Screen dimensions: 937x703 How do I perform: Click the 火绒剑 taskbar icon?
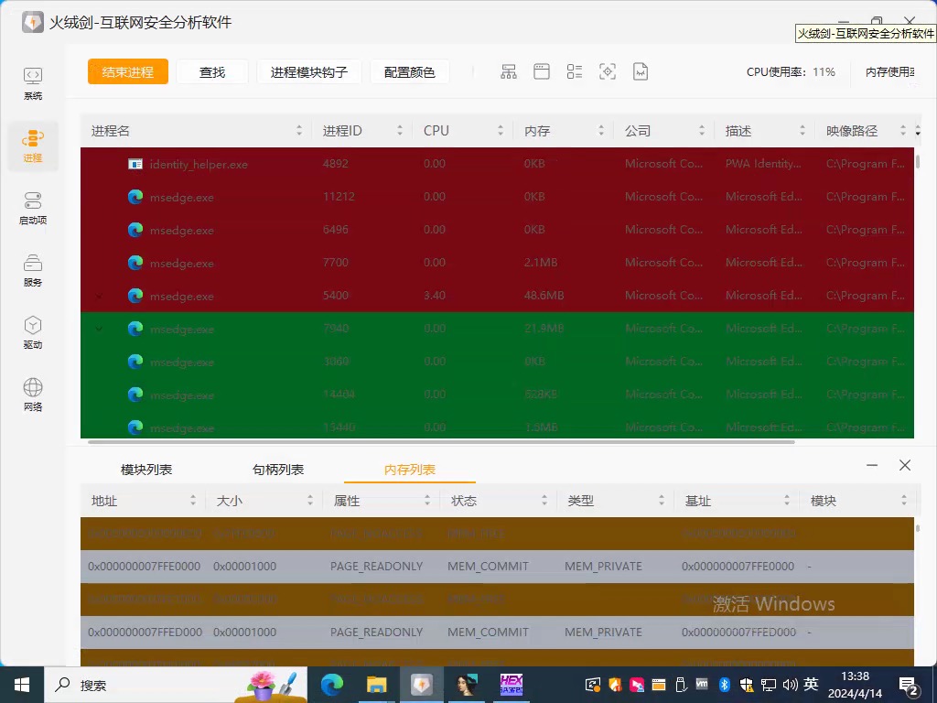click(421, 685)
